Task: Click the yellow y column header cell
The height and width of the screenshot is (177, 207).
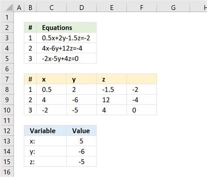Action: coord(82,79)
